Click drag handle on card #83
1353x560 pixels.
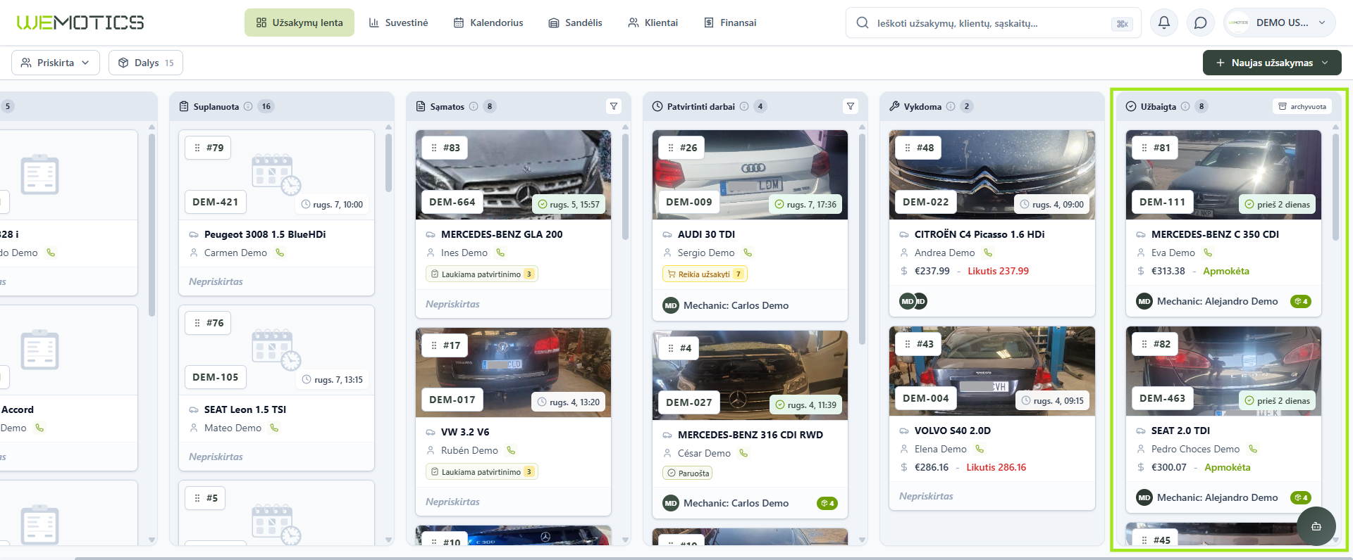tap(434, 148)
